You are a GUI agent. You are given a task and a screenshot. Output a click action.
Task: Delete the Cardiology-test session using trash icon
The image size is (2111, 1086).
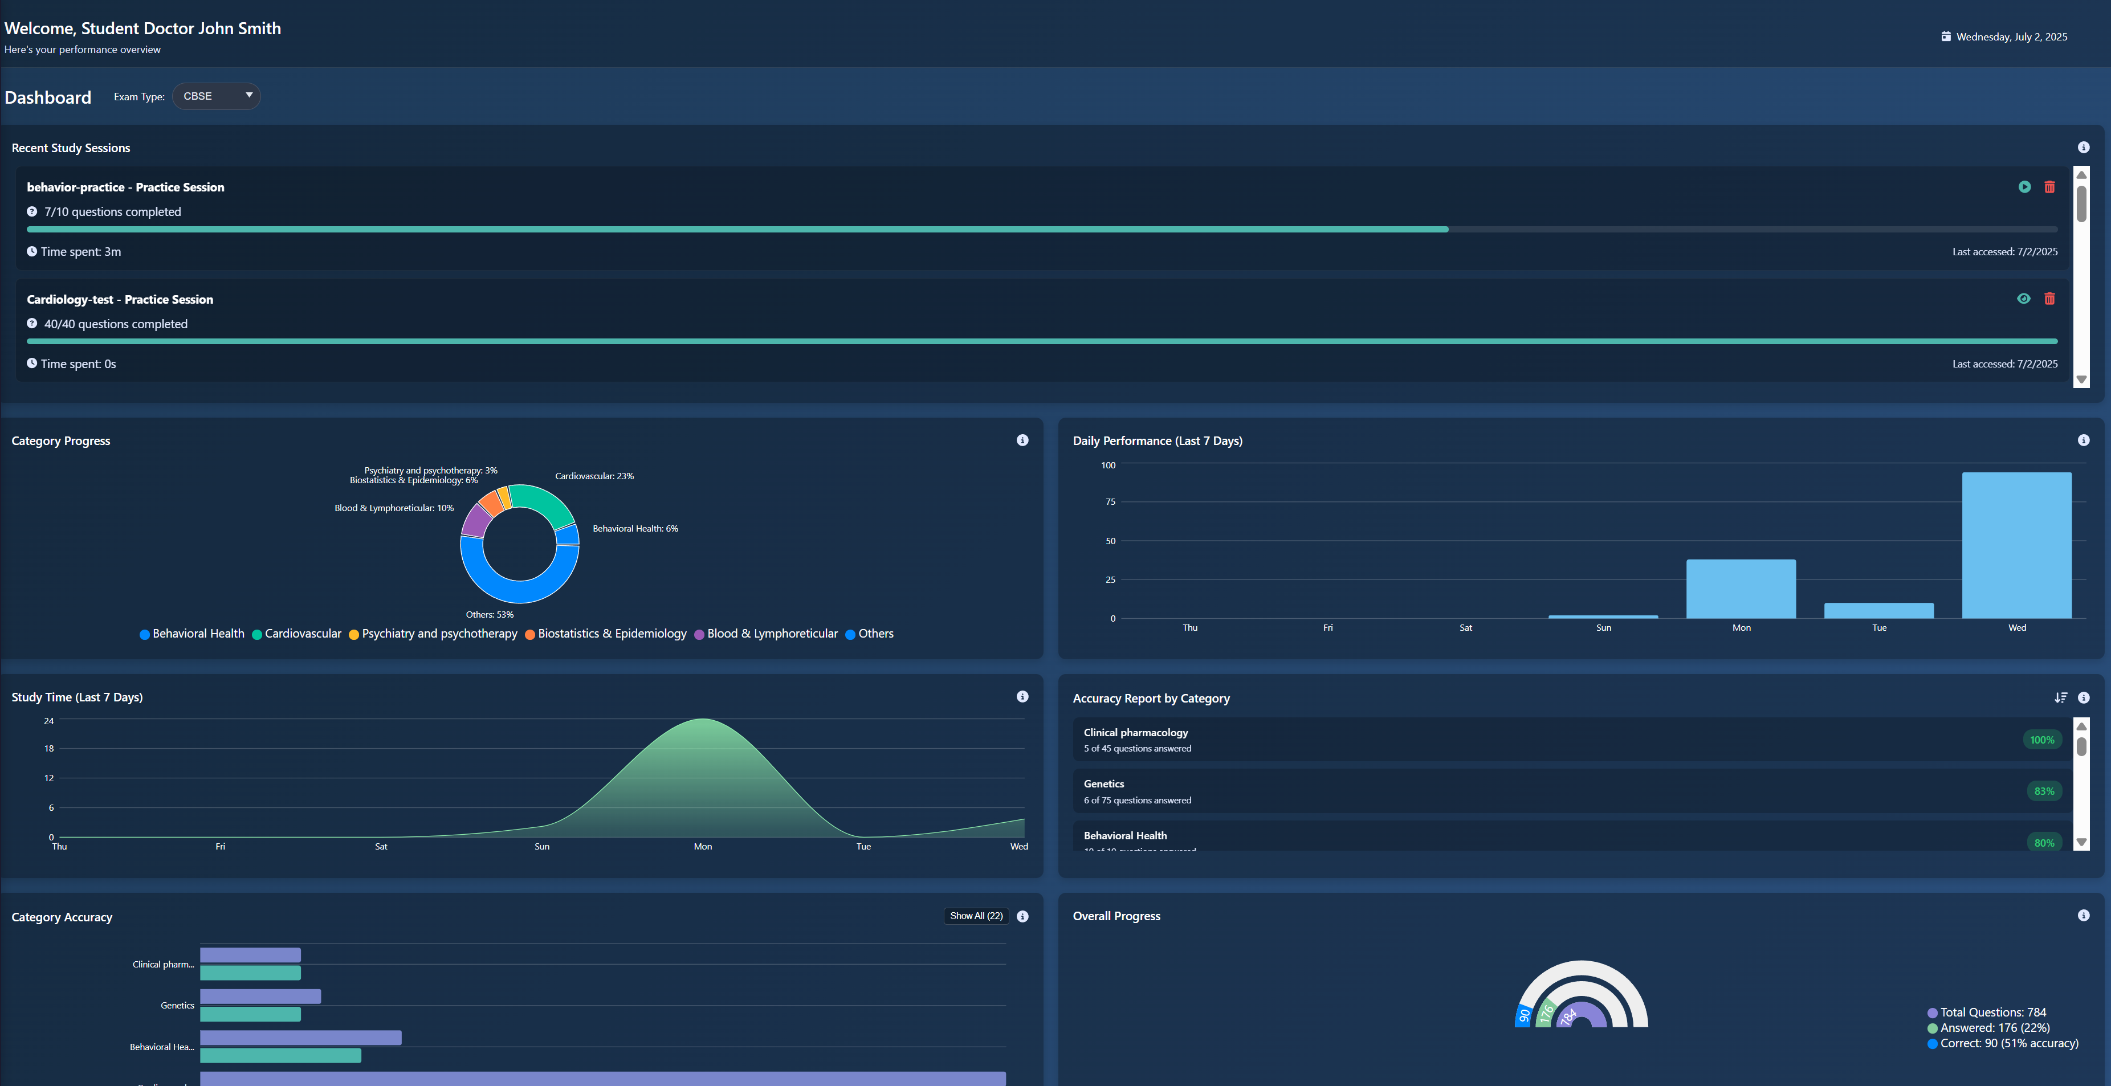(2049, 298)
